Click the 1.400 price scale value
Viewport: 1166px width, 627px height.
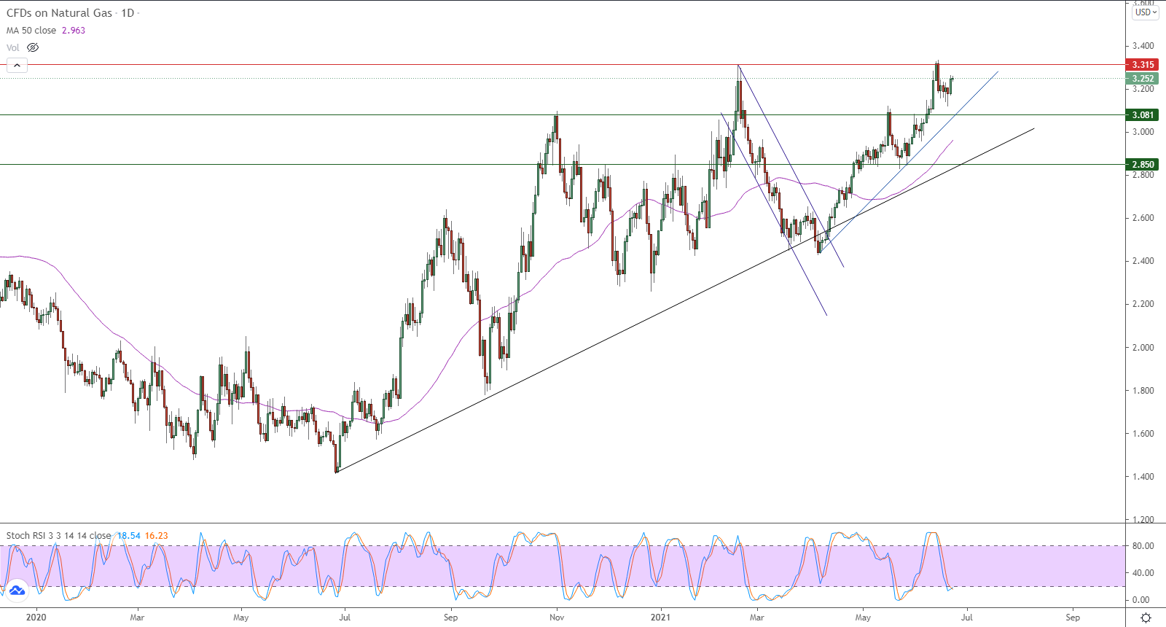[1143, 477]
